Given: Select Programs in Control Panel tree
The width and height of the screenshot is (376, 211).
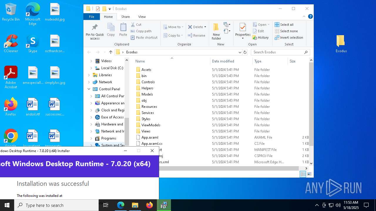Looking at the screenshot, I should (109, 138).
